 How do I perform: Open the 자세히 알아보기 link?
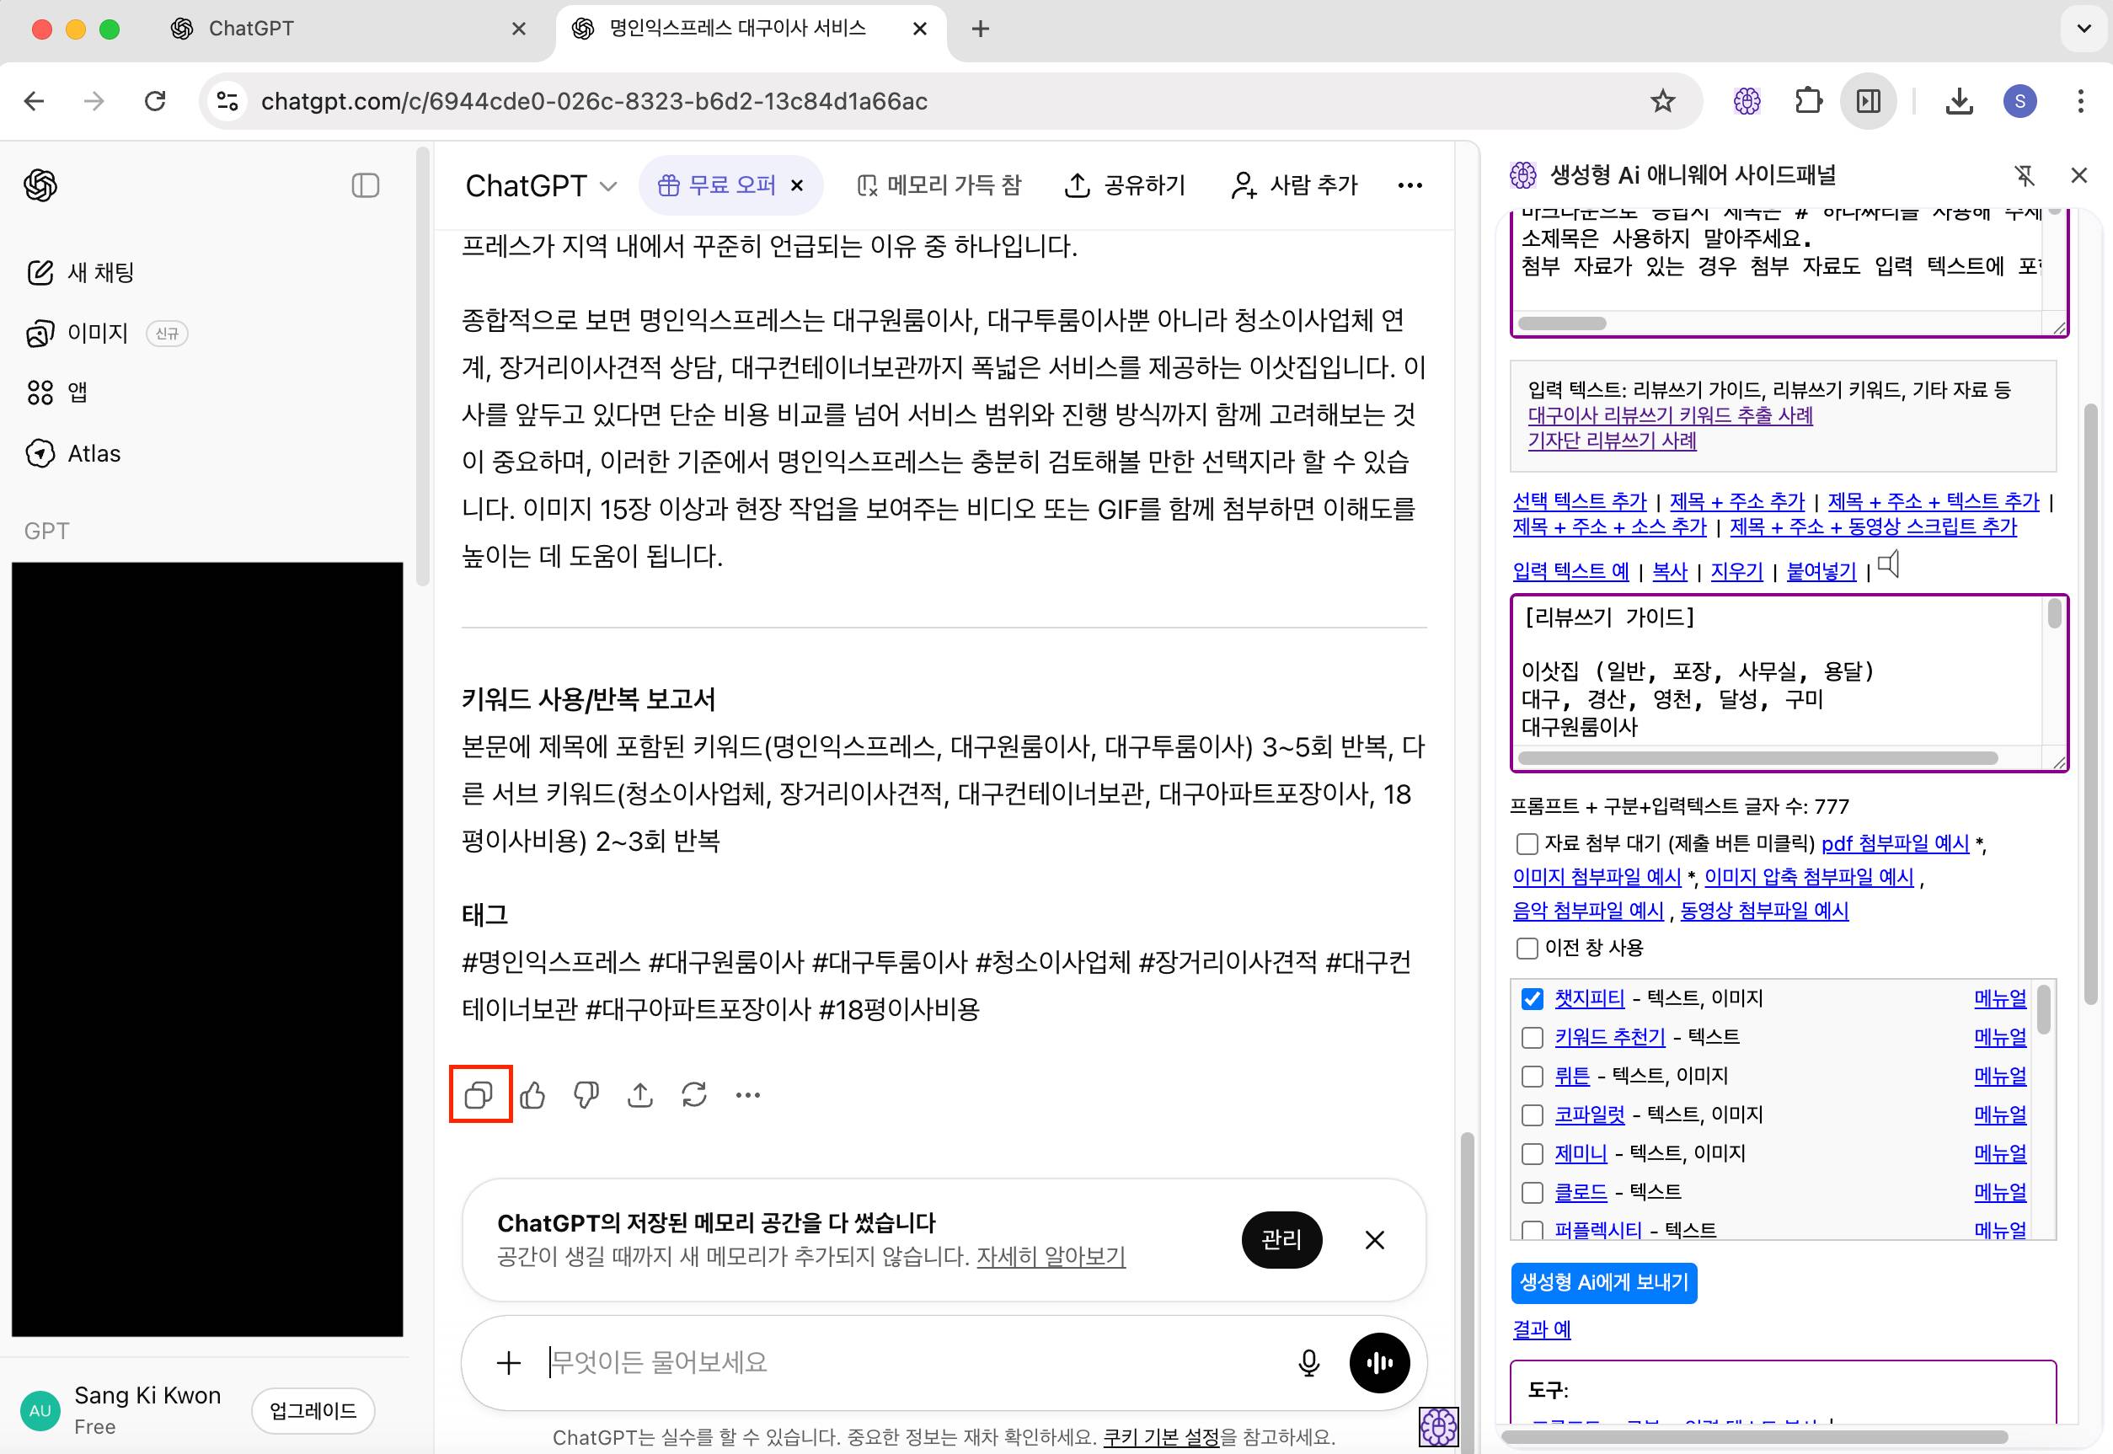[x=1051, y=1257]
